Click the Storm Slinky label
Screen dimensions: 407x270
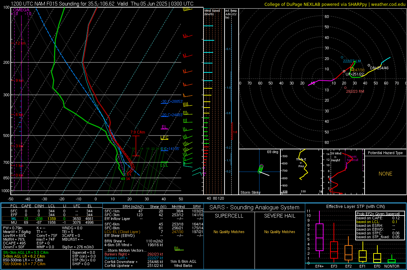pyautogui.click(x=250, y=192)
